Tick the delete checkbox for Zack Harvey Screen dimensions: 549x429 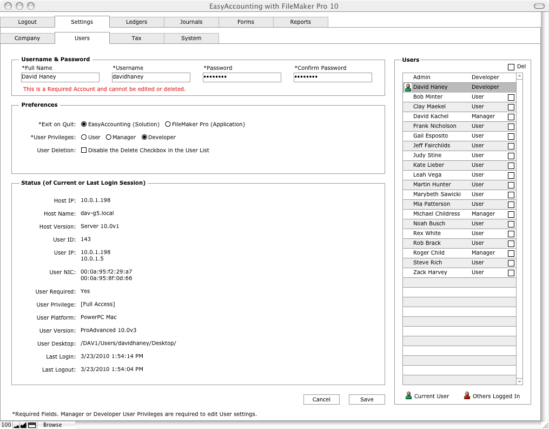pos(511,273)
